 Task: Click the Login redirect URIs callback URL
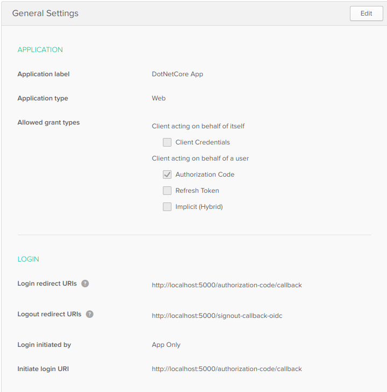point(226,285)
